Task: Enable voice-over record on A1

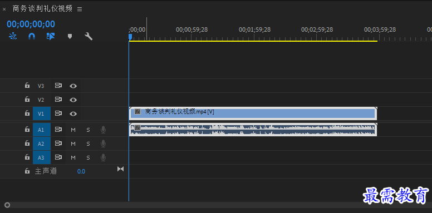Action: [103, 130]
